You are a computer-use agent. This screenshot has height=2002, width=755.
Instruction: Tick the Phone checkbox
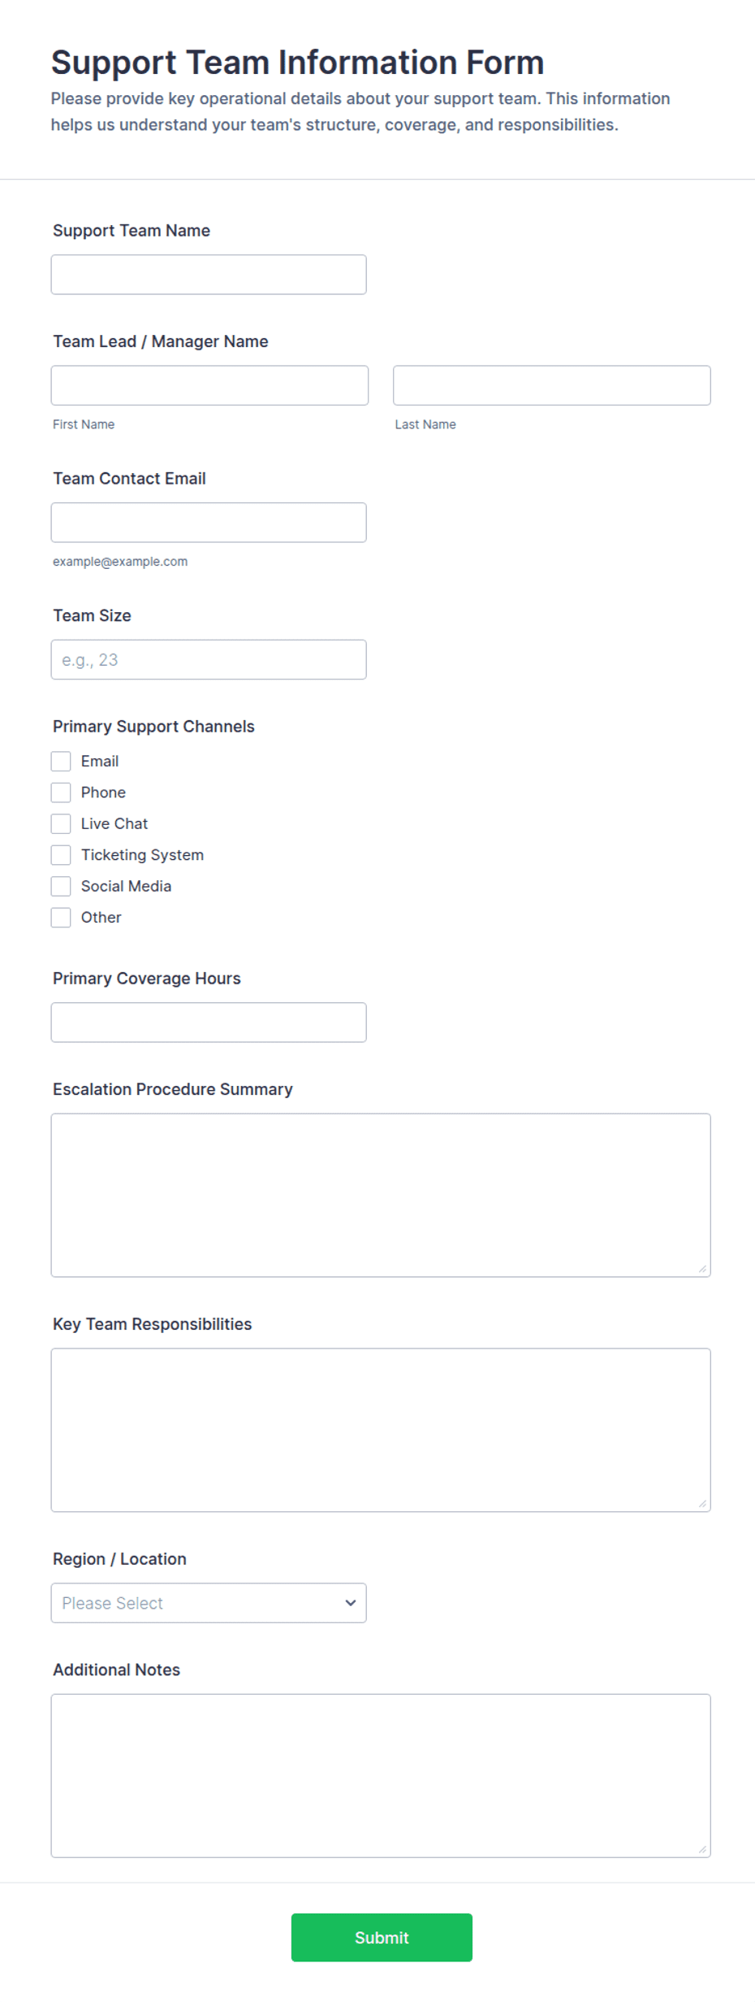(x=61, y=793)
